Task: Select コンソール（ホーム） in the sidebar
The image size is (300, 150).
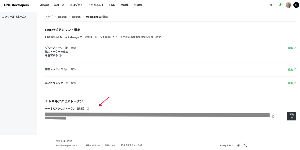Action: click(x=14, y=17)
